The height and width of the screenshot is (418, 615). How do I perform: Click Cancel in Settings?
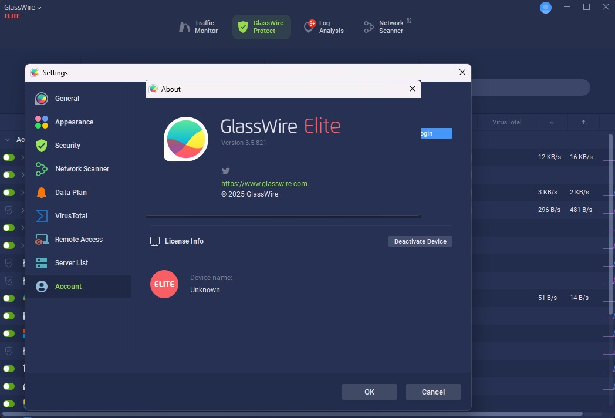click(x=433, y=392)
